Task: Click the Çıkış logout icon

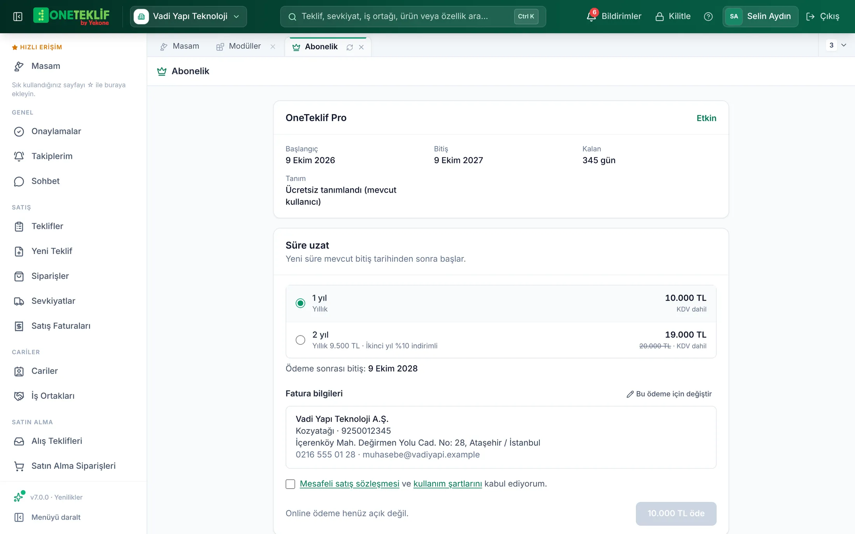Action: click(x=810, y=16)
